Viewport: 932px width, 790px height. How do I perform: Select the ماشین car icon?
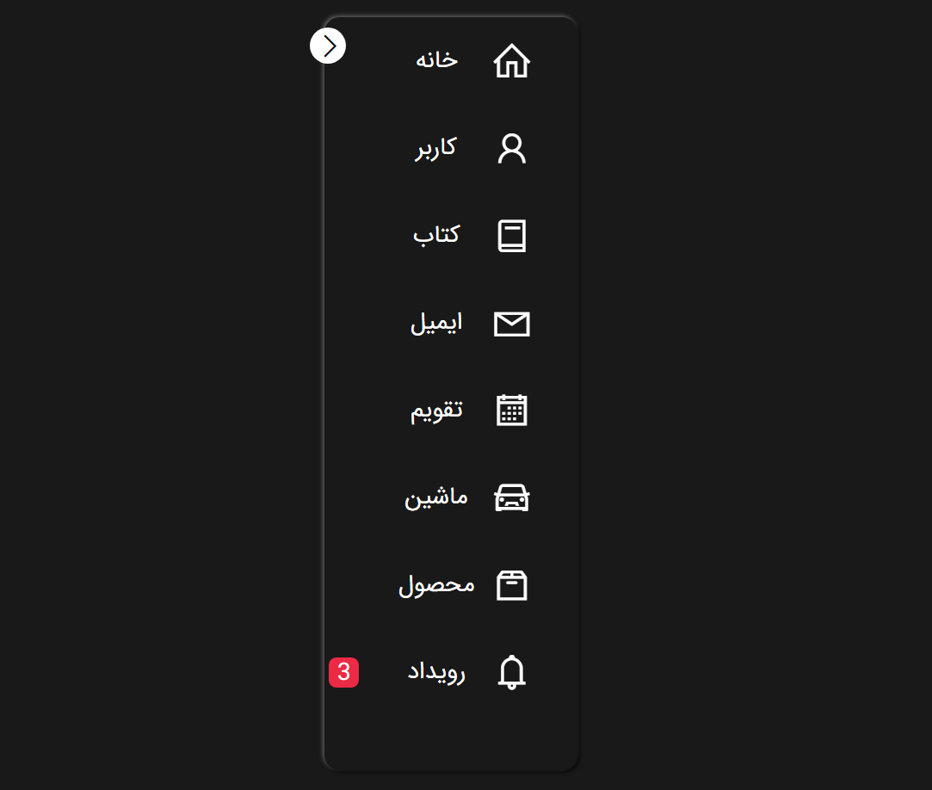(x=511, y=497)
